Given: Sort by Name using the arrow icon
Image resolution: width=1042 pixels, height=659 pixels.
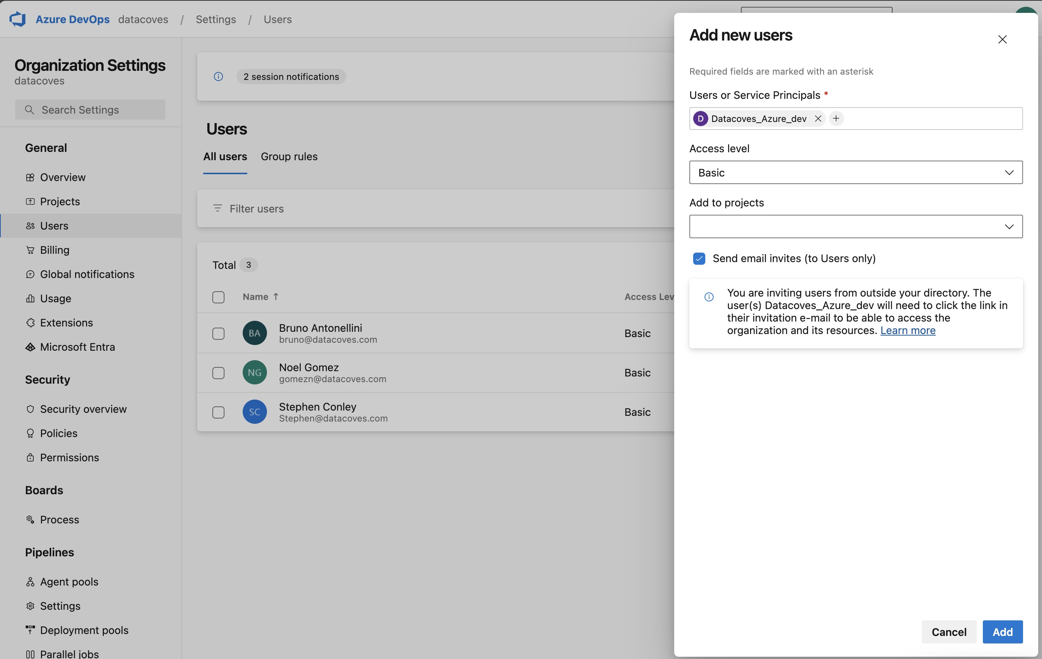Looking at the screenshot, I should tap(276, 297).
